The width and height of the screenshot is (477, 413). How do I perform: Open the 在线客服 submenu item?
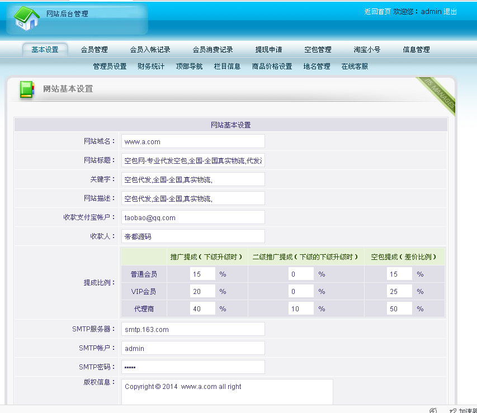click(x=355, y=67)
